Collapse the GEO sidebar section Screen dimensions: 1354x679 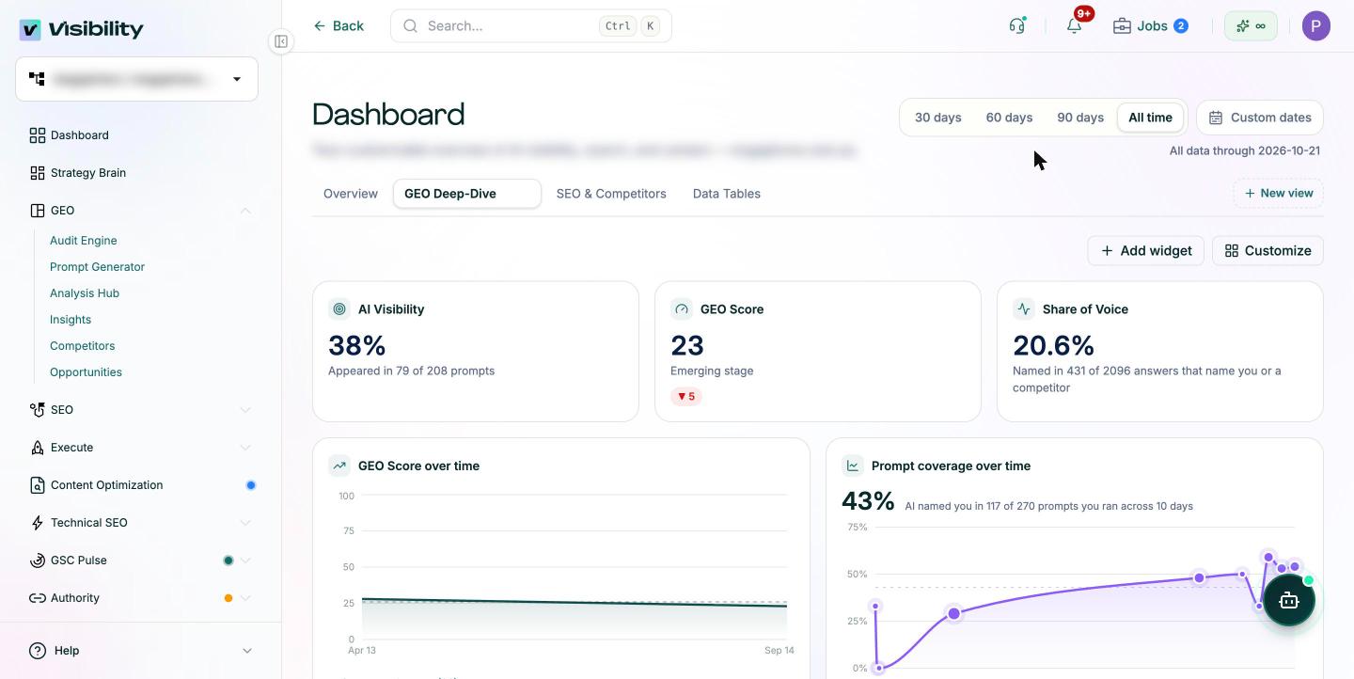[x=245, y=211]
